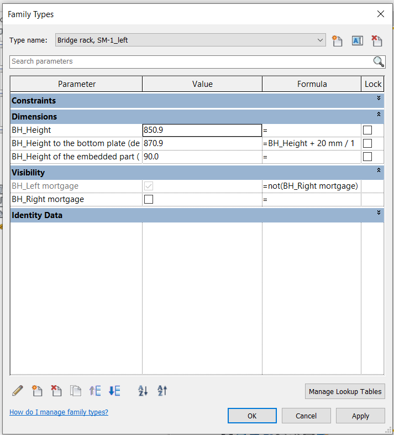394x435 pixels.
Task: Open the Type name dropdown
Action: [321, 40]
